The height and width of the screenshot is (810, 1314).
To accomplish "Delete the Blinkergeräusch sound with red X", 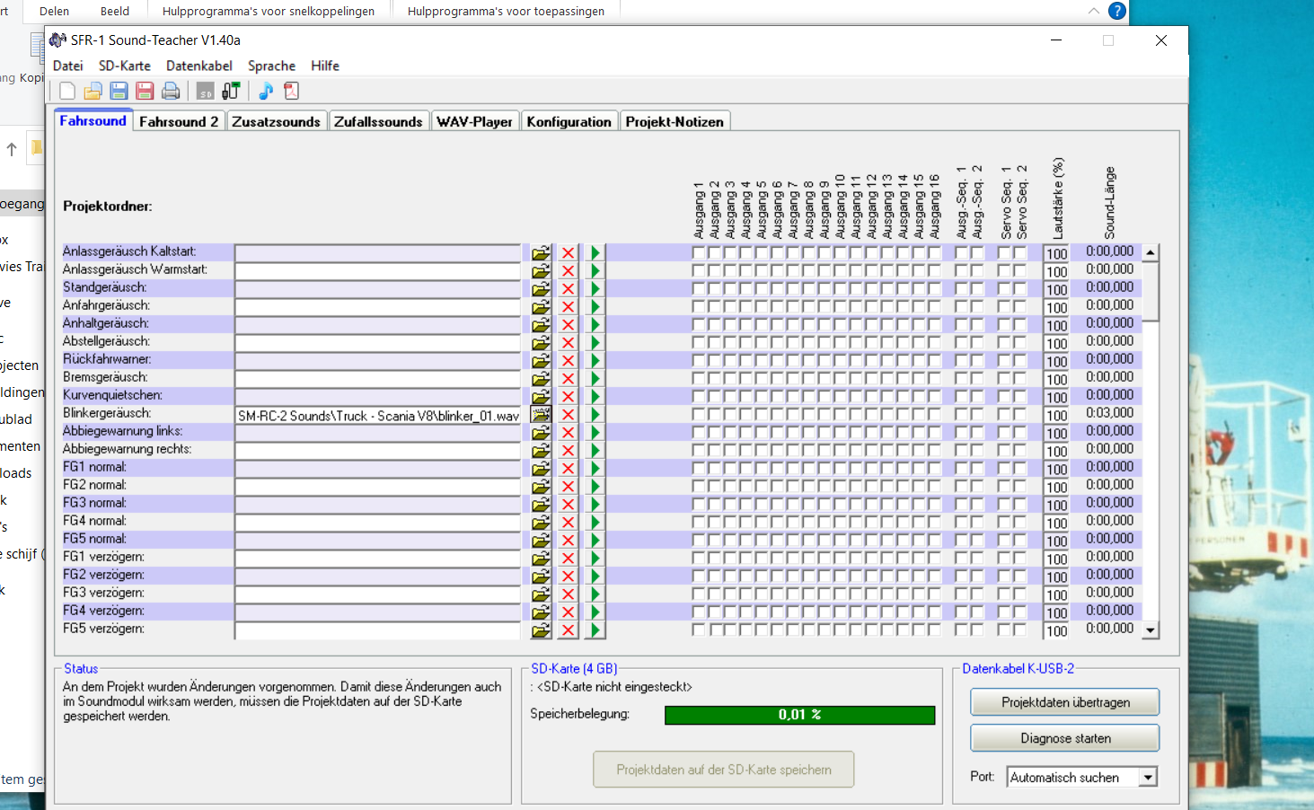I will (568, 415).
